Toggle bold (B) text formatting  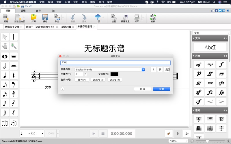click(x=153, y=69)
